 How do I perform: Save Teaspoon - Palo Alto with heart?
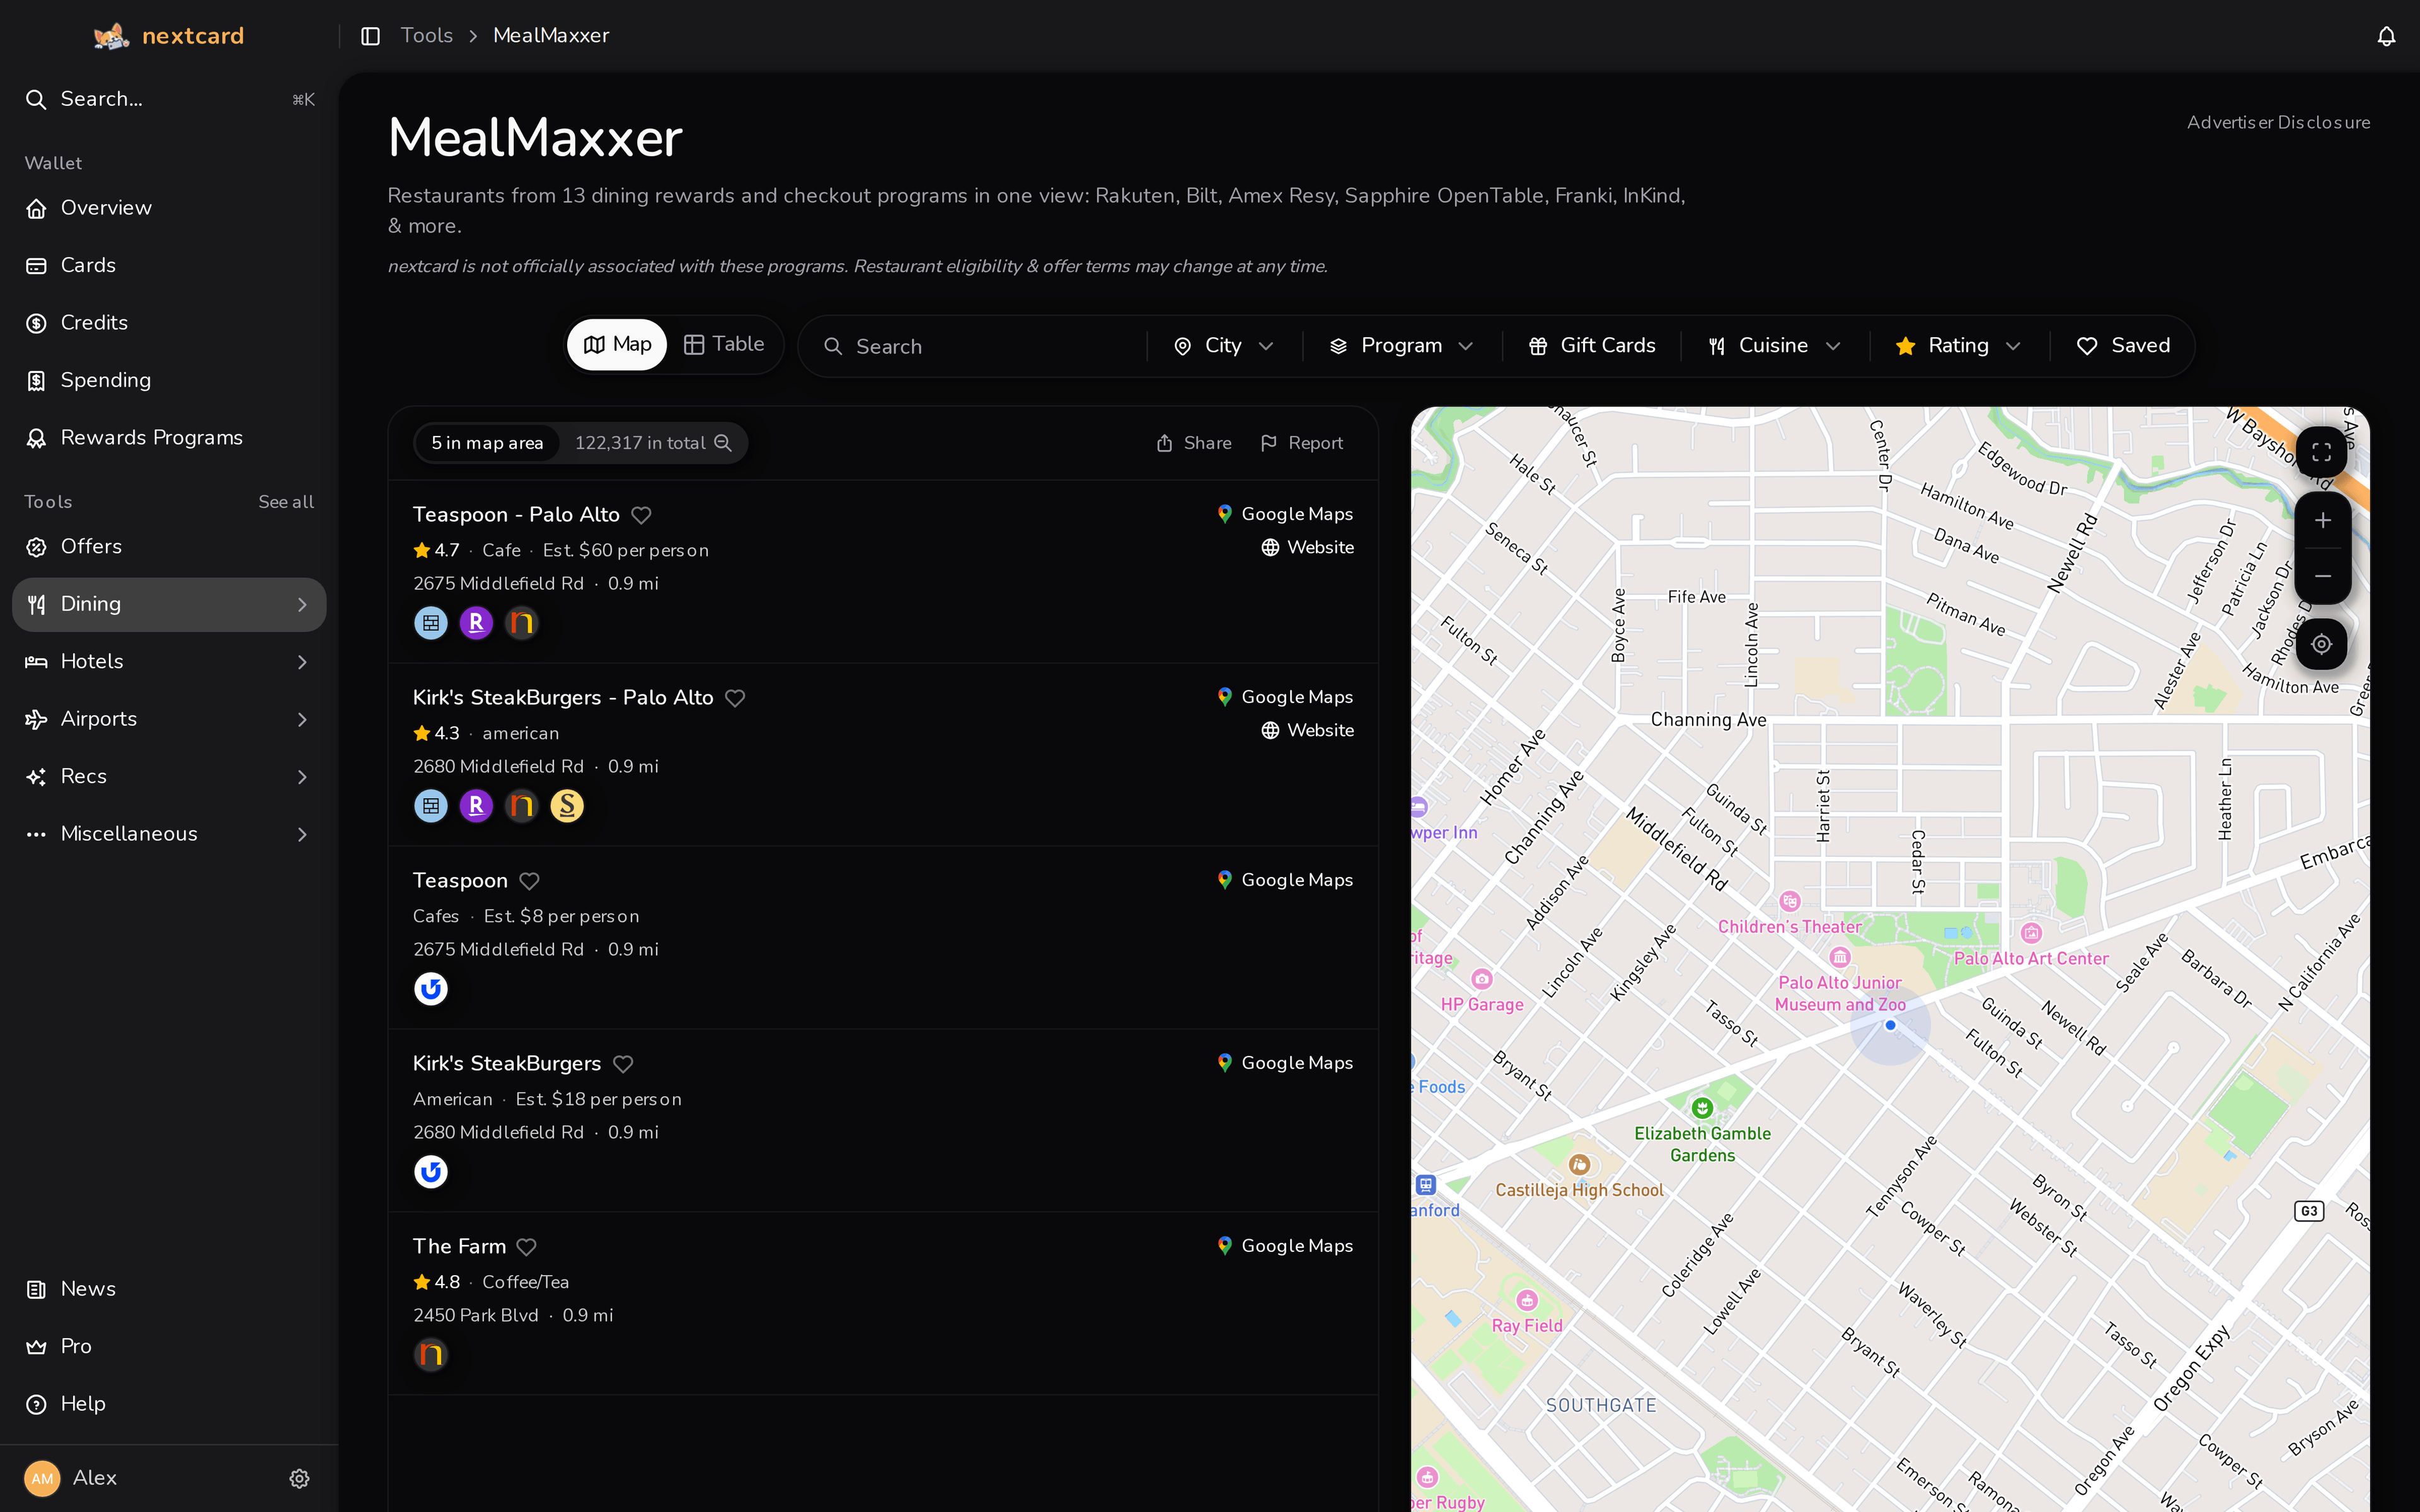pos(642,515)
